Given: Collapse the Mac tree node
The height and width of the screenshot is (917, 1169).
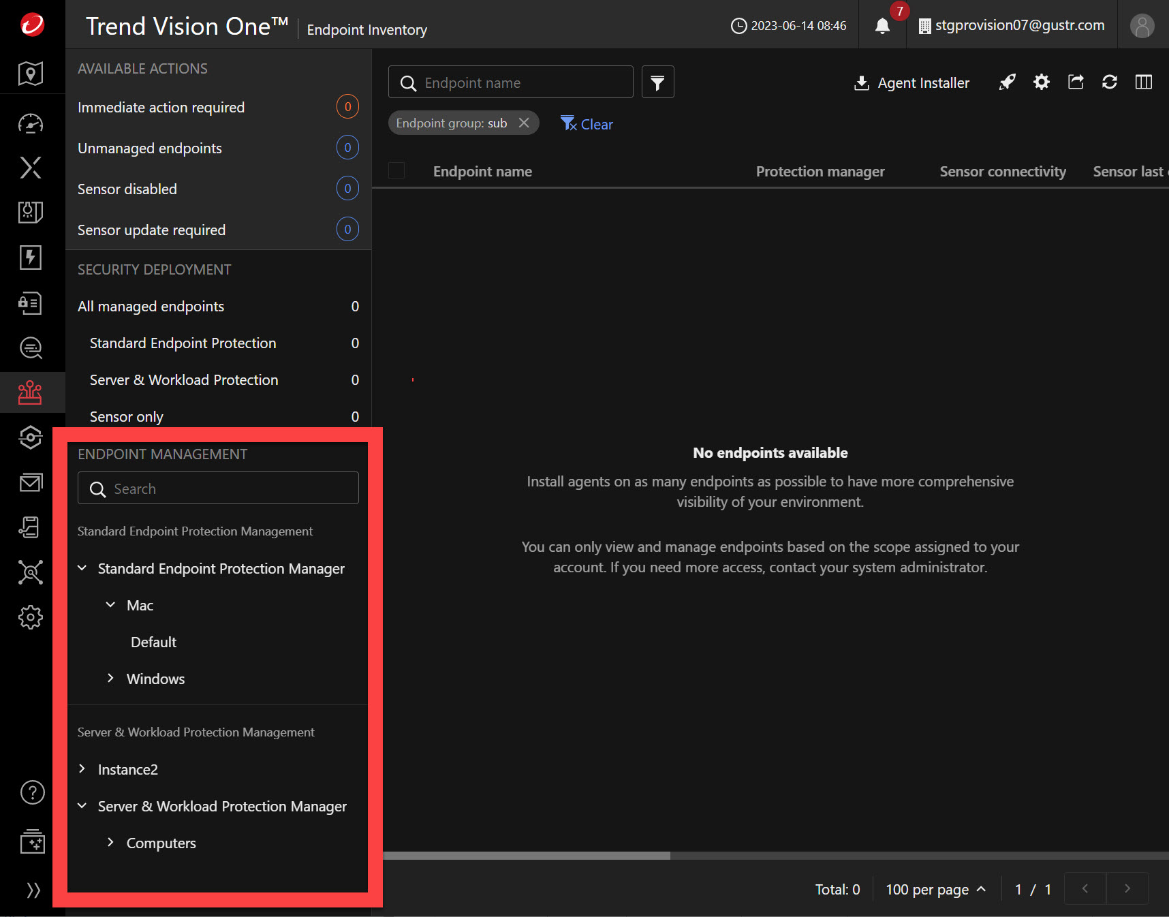Looking at the screenshot, I should tap(110, 605).
